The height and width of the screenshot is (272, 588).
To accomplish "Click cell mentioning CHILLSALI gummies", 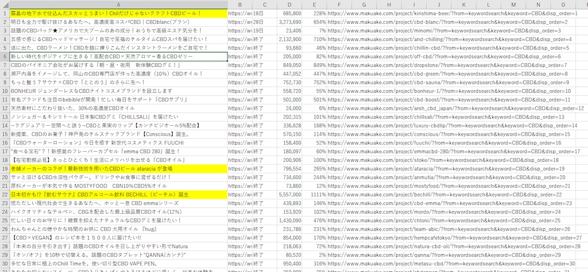I will tap(119, 117).
